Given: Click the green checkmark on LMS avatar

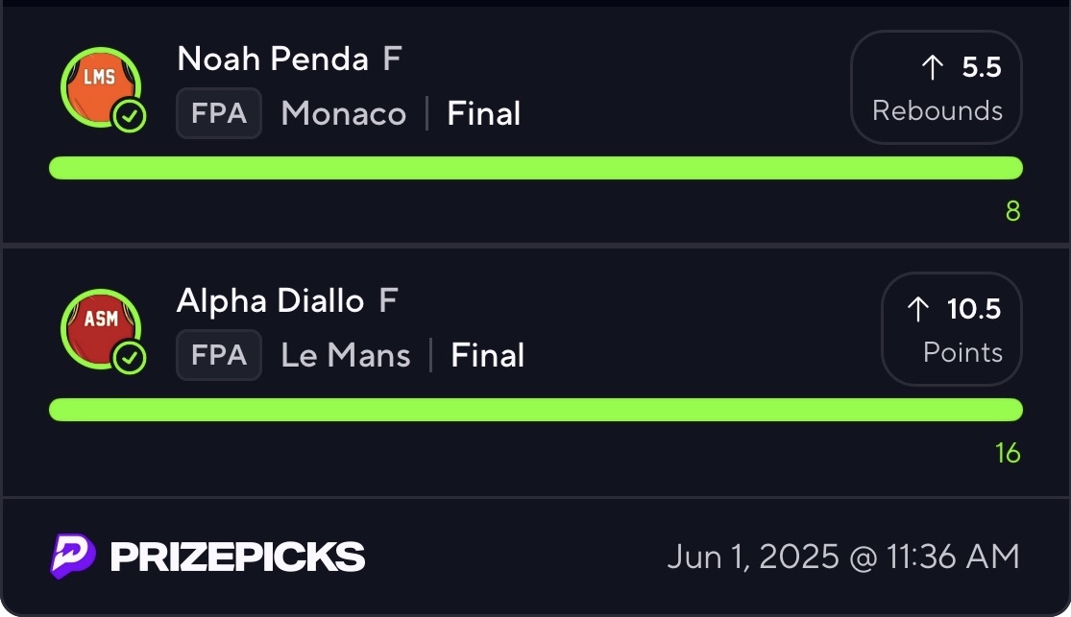Looking at the screenshot, I should pos(130,117).
